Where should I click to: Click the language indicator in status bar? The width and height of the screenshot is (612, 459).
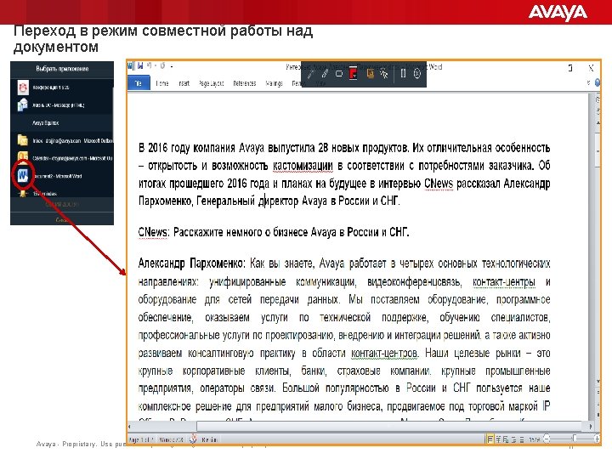[209, 440]
